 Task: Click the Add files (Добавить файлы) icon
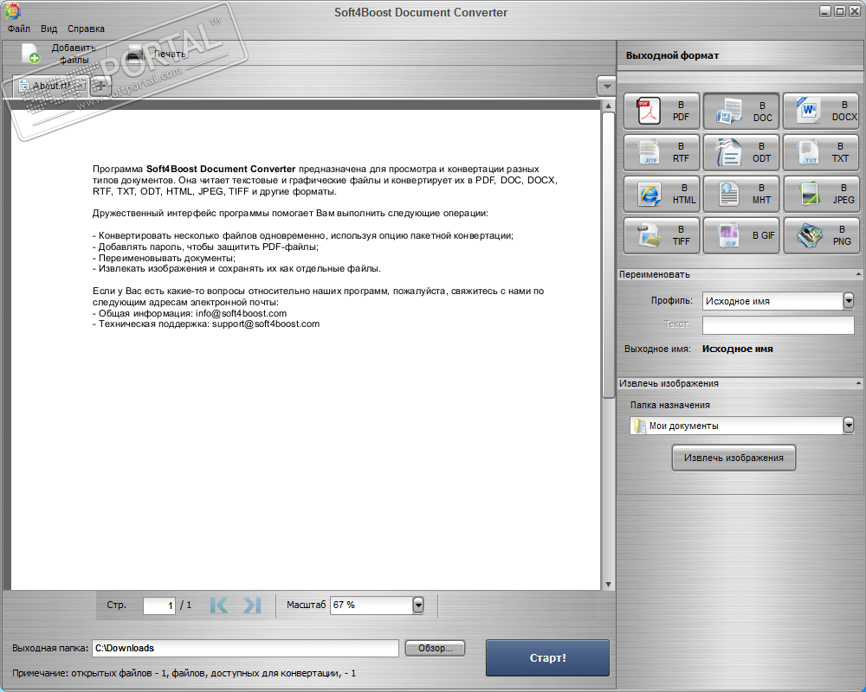point(31,54)
